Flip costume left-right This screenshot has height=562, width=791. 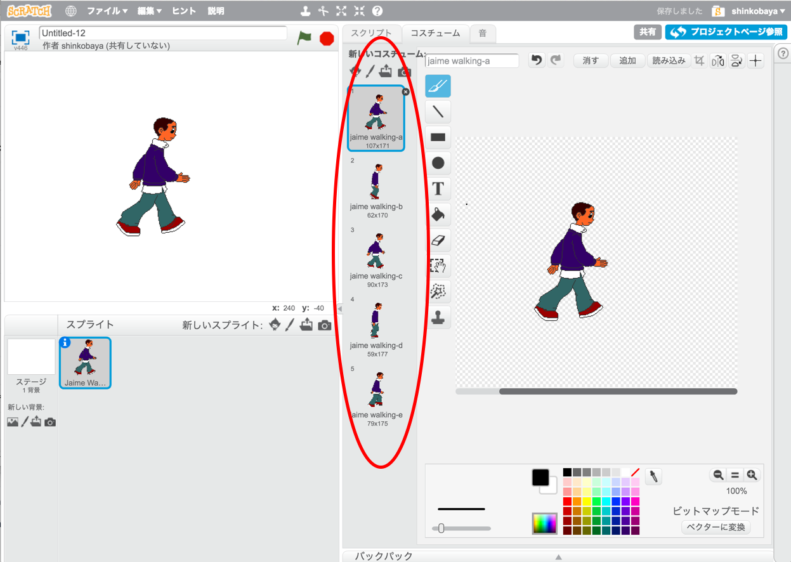(718, 61)
